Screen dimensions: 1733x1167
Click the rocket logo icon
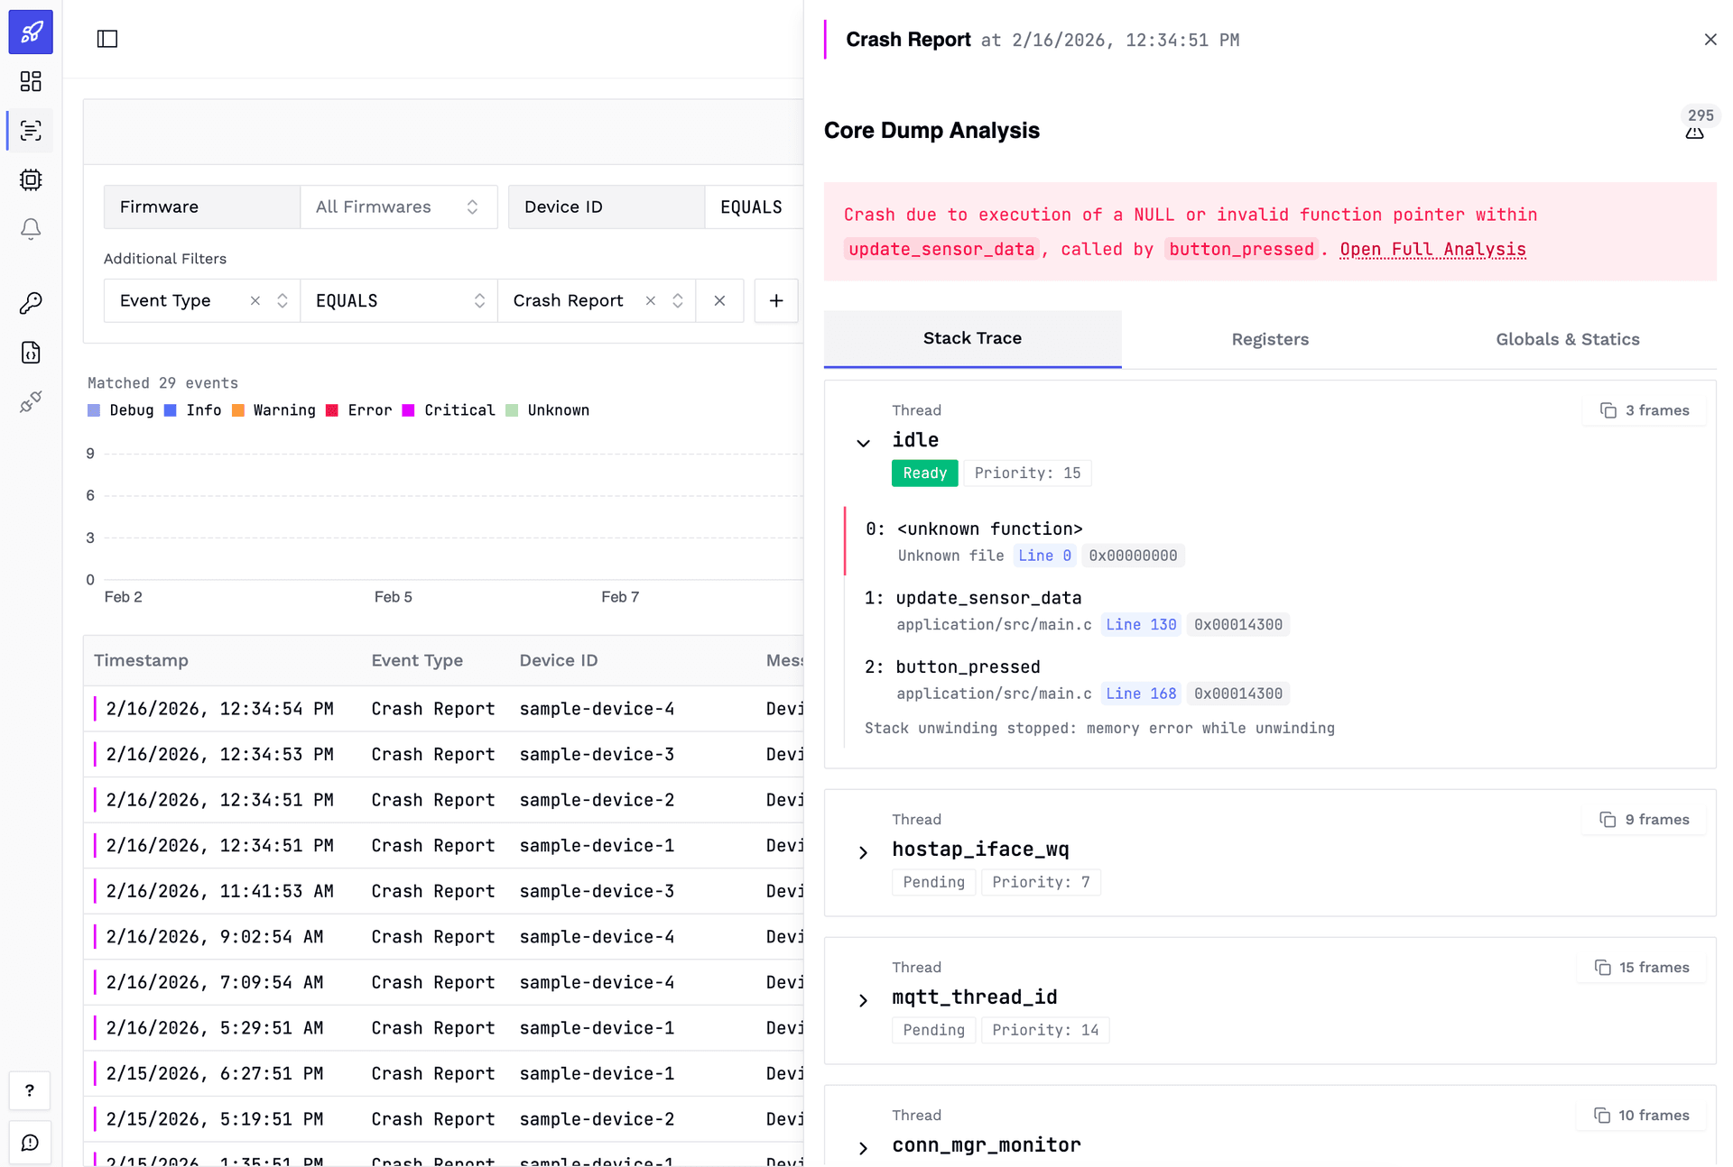coord(31,32)
